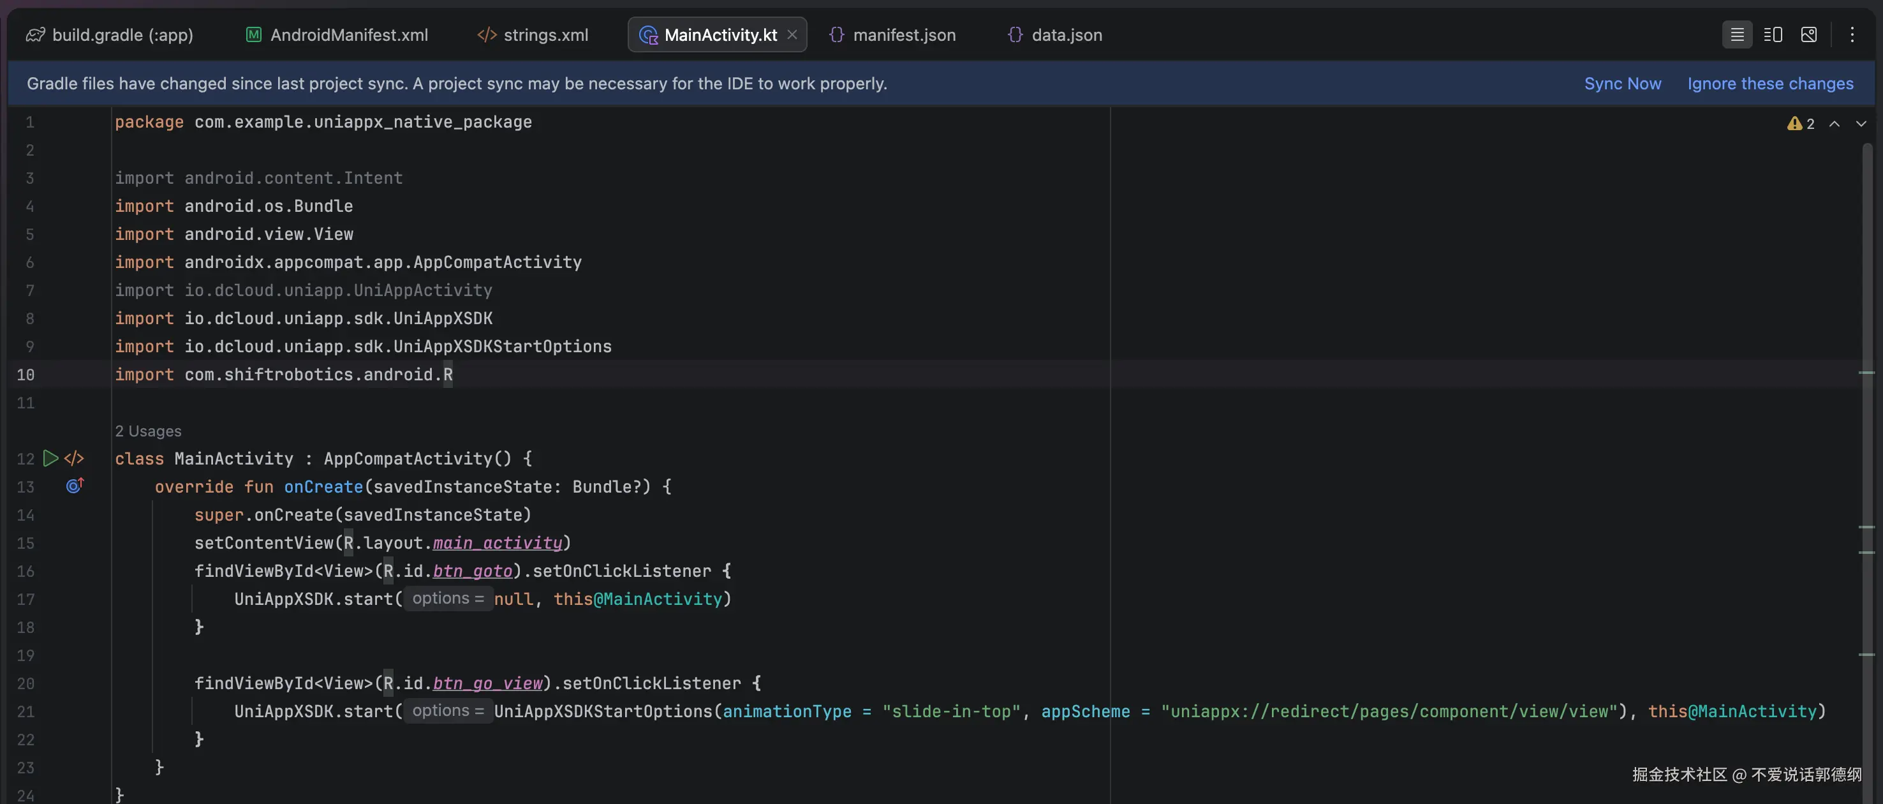This screenshot has height=804, width=1883.
Task: Jump to previous highlighted problem arrow
Action: click(1834, 124)
